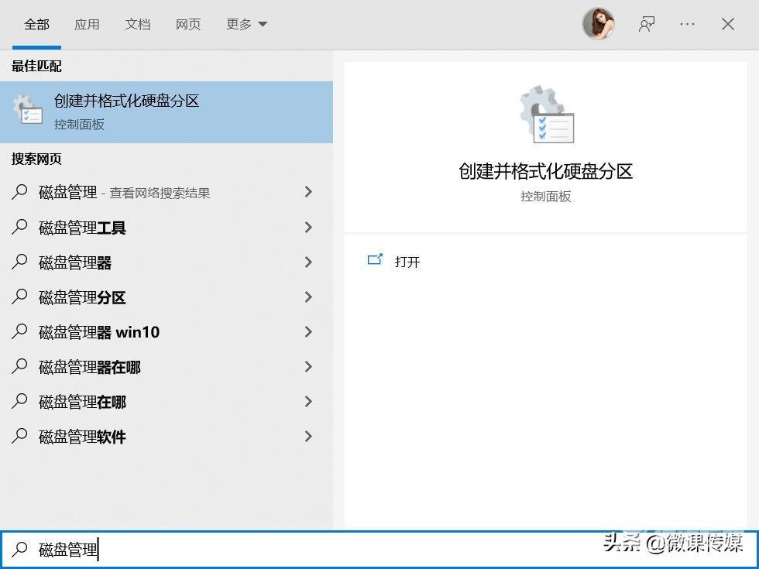Open the three-dot options menu

tap(687, 24)
